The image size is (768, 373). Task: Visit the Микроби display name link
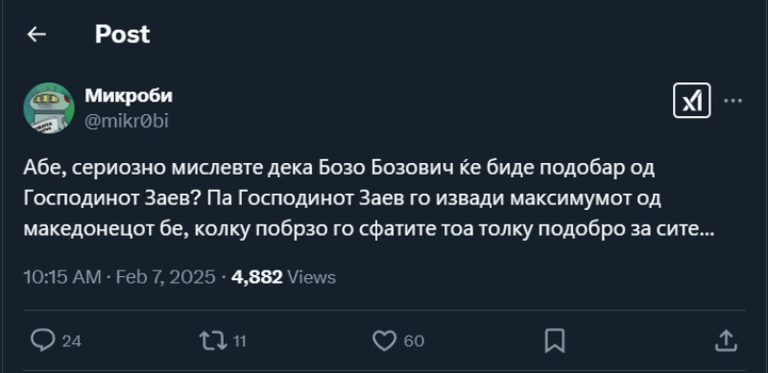(x=129, y=96)
